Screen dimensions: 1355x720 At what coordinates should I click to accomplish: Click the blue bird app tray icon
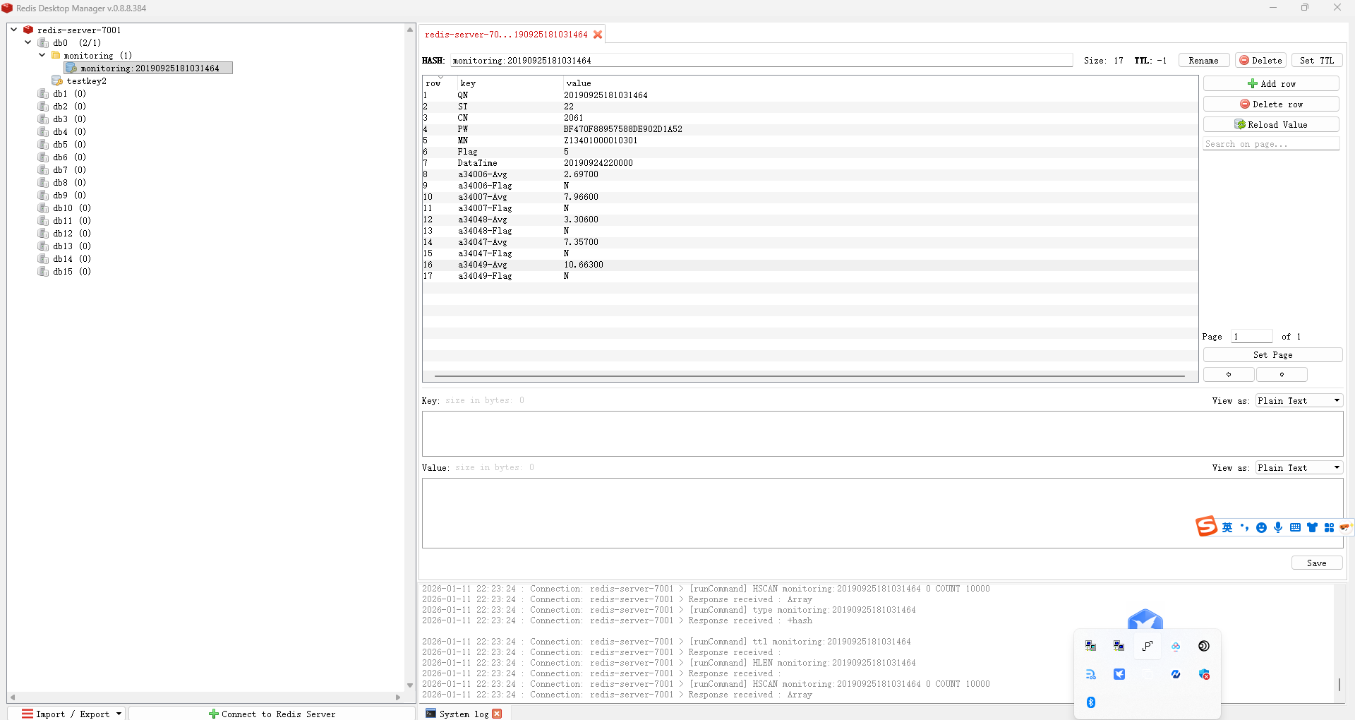(1119, 674)
